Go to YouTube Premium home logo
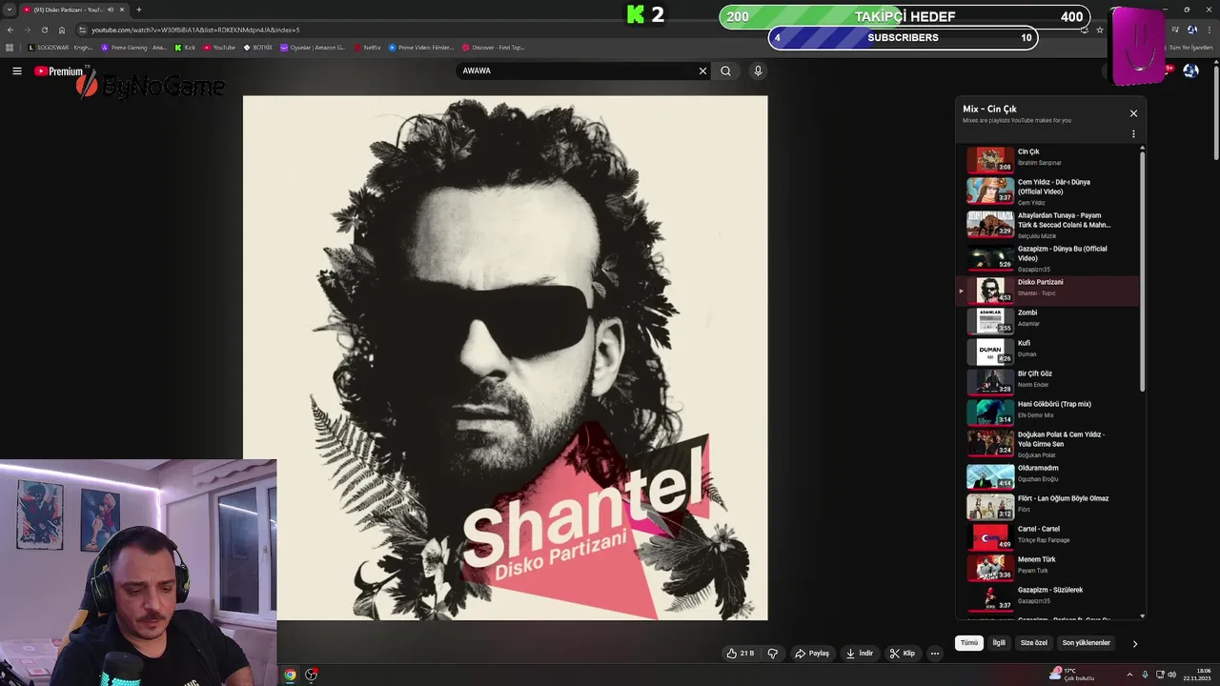Screen dimensions: 1220x686 (59, 71)
